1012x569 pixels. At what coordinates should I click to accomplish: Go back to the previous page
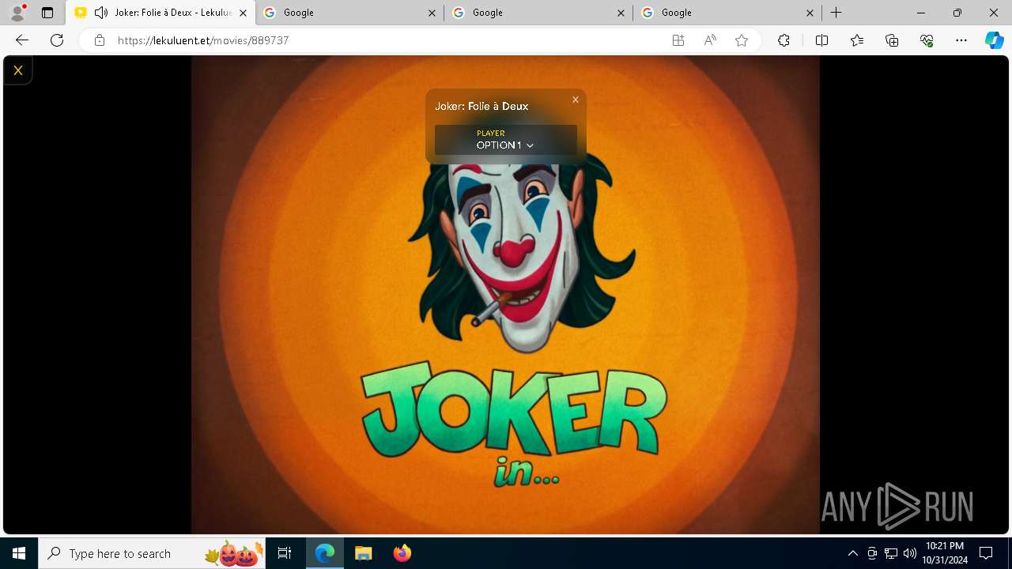tap(22, 40)
